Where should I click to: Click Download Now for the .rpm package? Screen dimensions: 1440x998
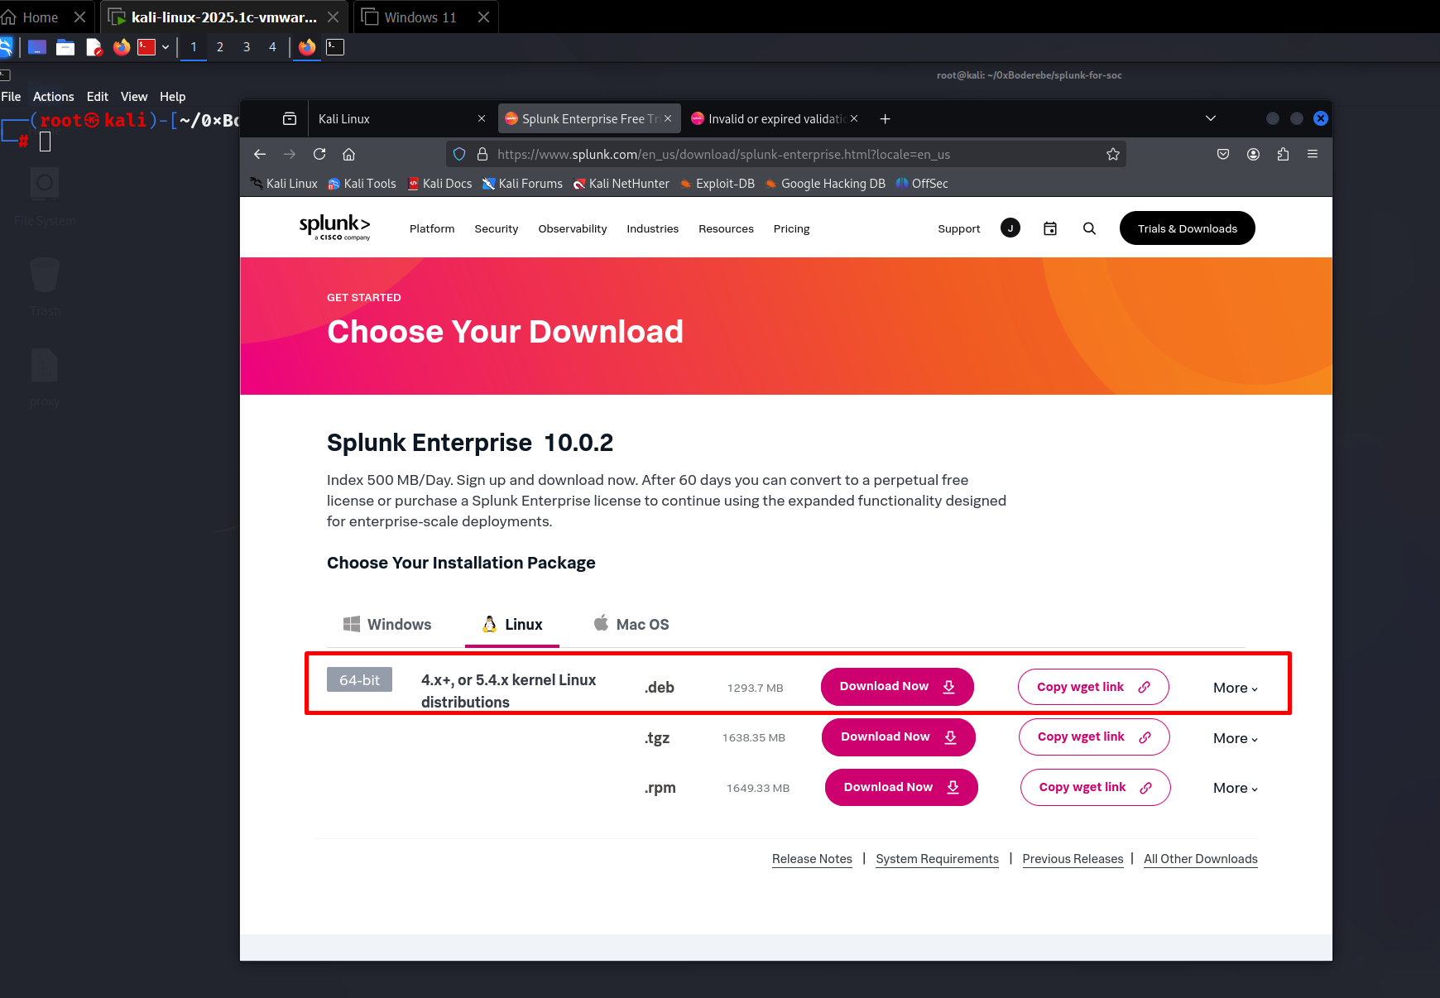(x=900, y=787)
